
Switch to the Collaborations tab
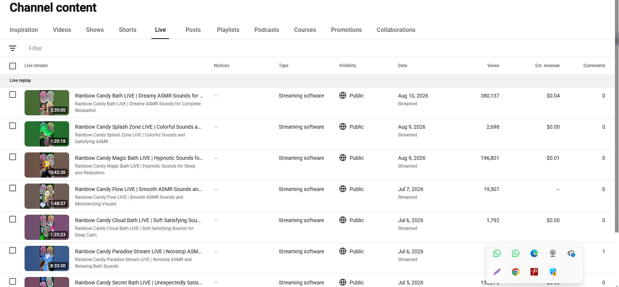pos(396,30)
